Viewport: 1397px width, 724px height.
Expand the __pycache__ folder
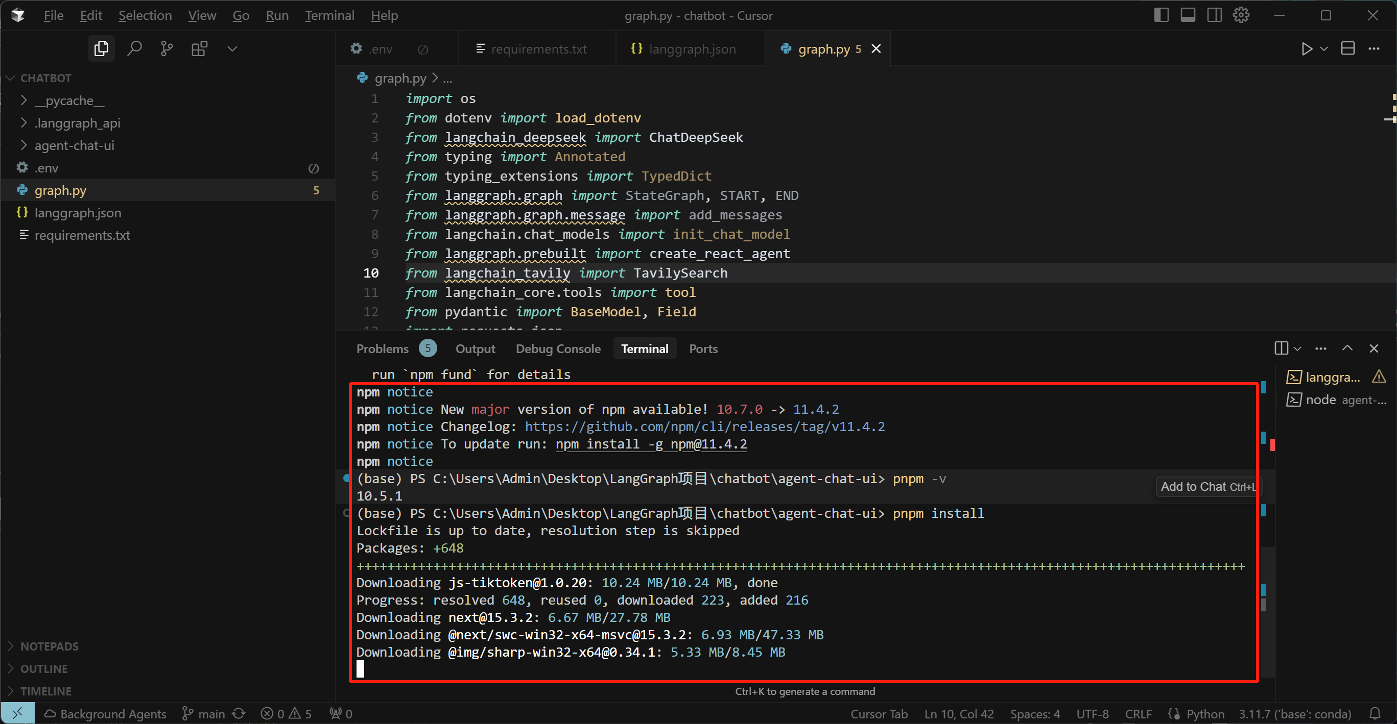[x=168, y=101]
